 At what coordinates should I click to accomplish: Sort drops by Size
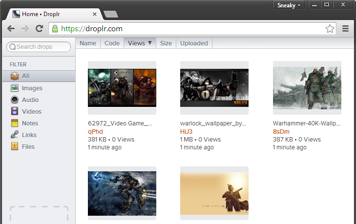[166, 43]
